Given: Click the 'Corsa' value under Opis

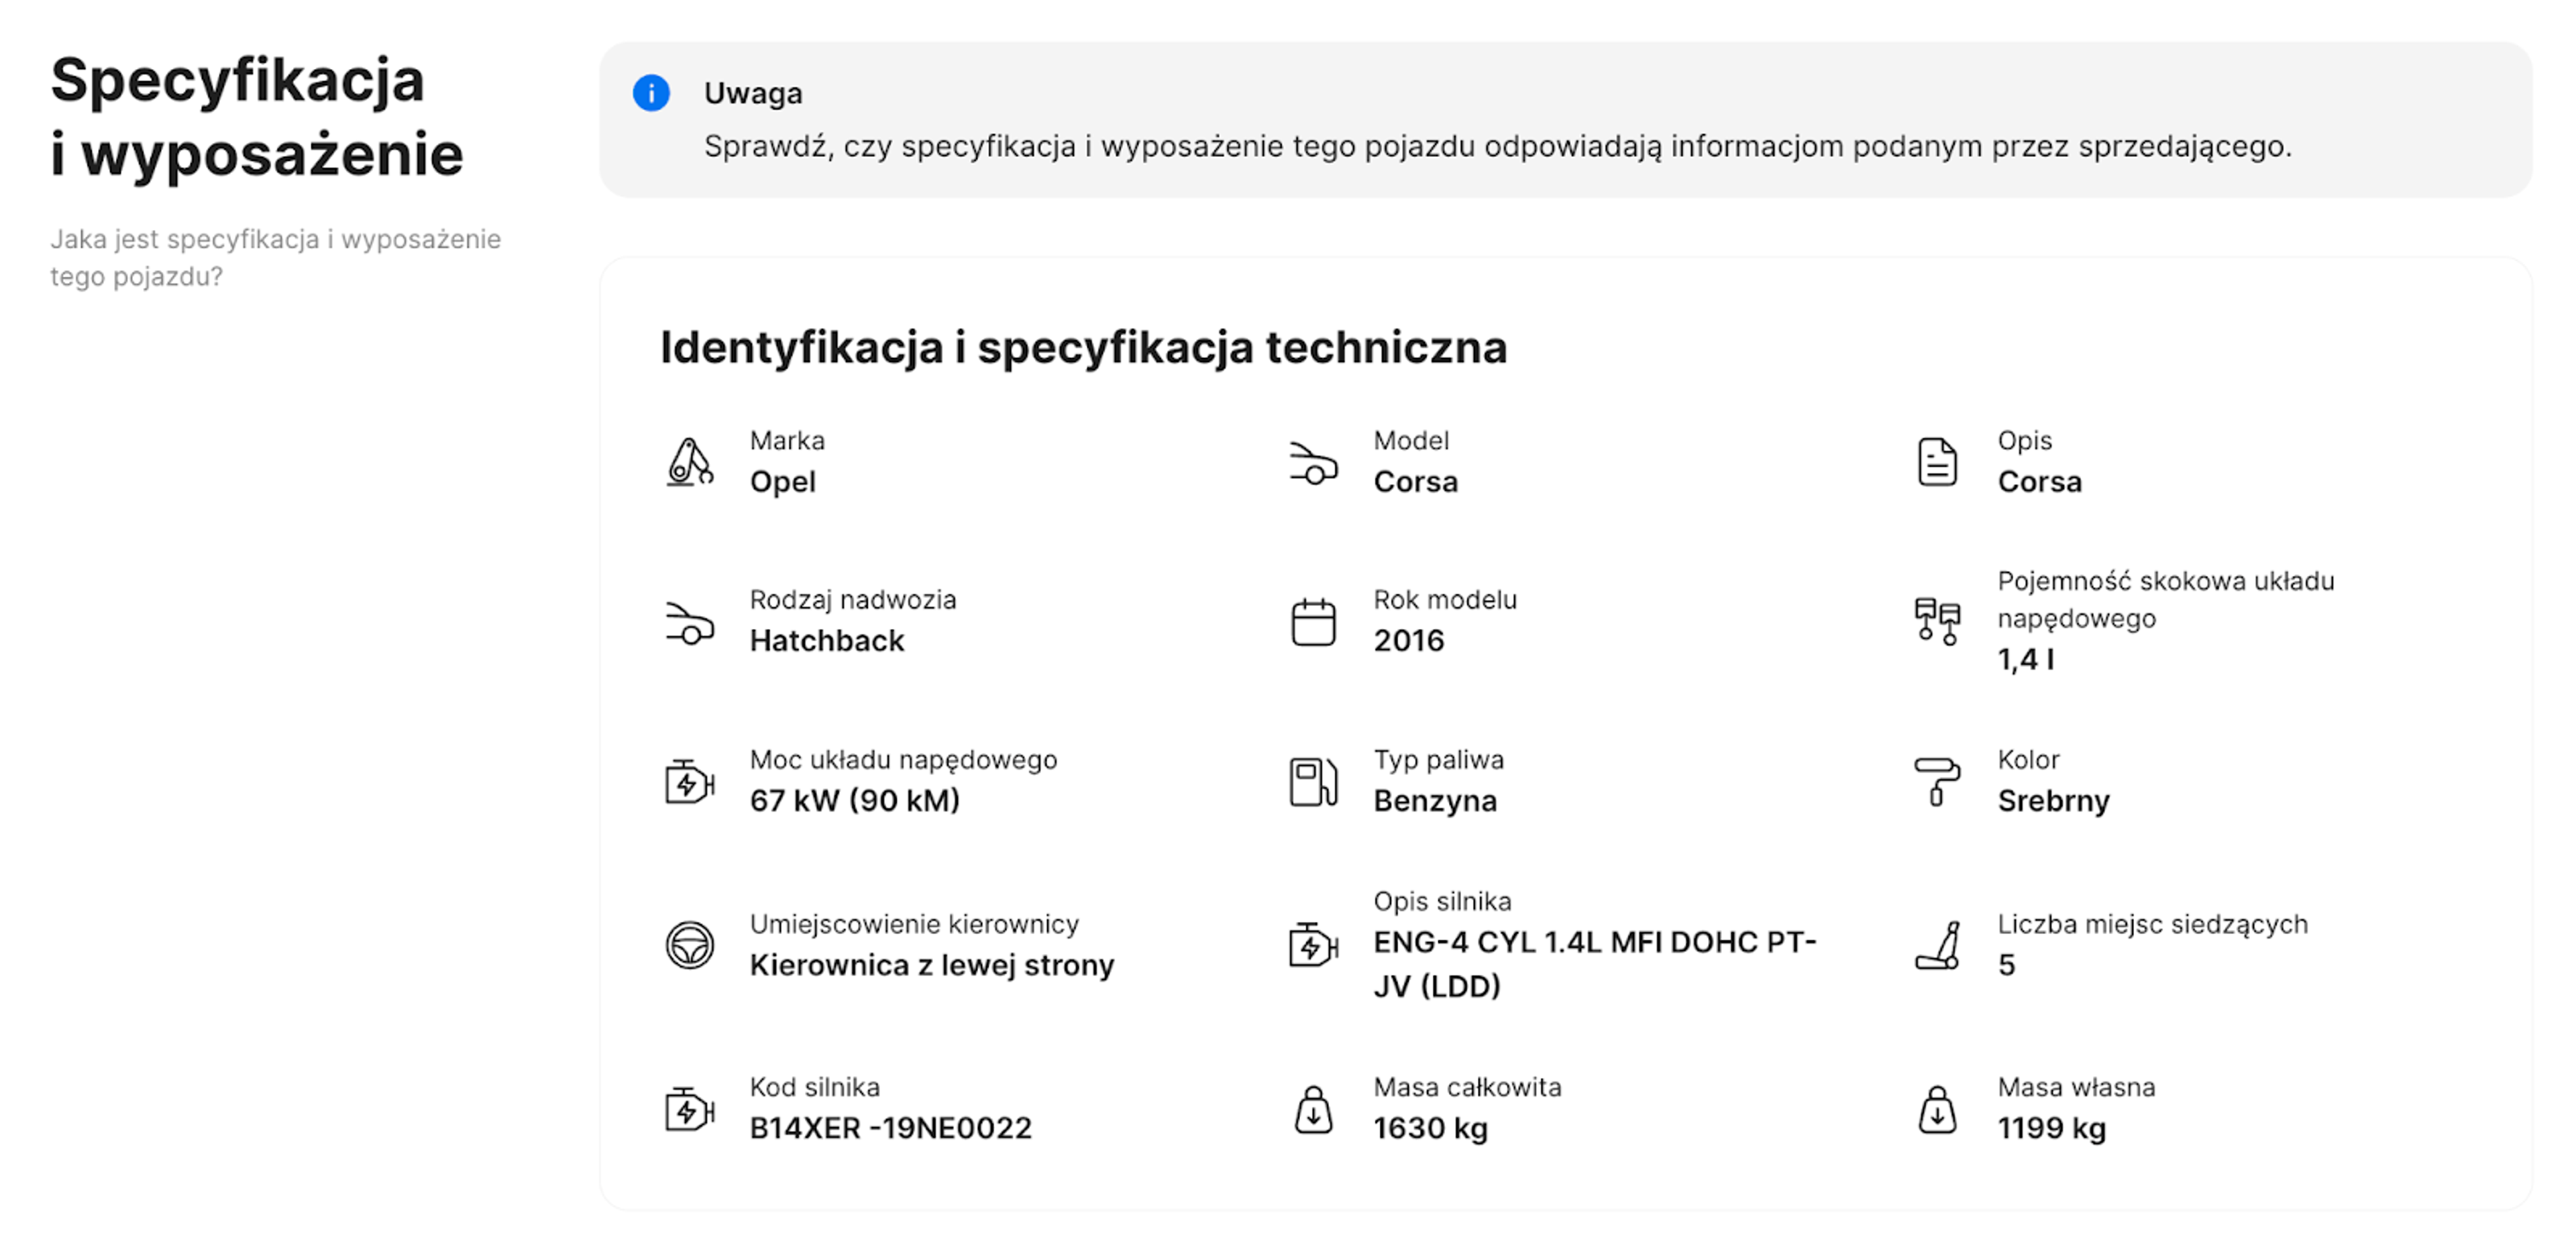Looking at the screenshot, I should tap(2039, 481).
